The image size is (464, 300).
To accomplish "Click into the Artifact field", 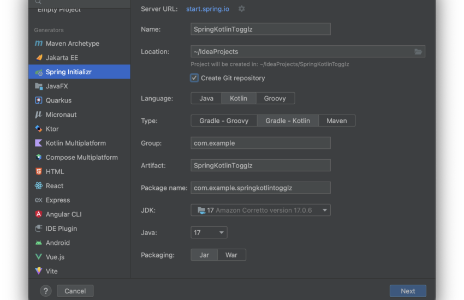I will tap(260, 165).
